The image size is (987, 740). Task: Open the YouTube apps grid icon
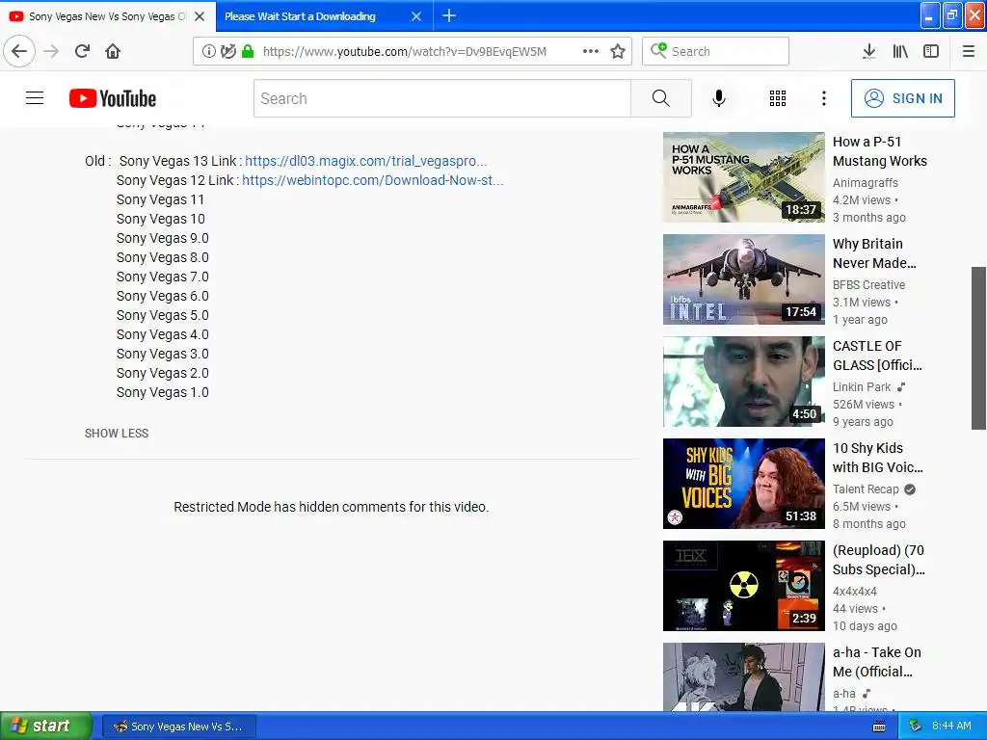tap(778, 98)
